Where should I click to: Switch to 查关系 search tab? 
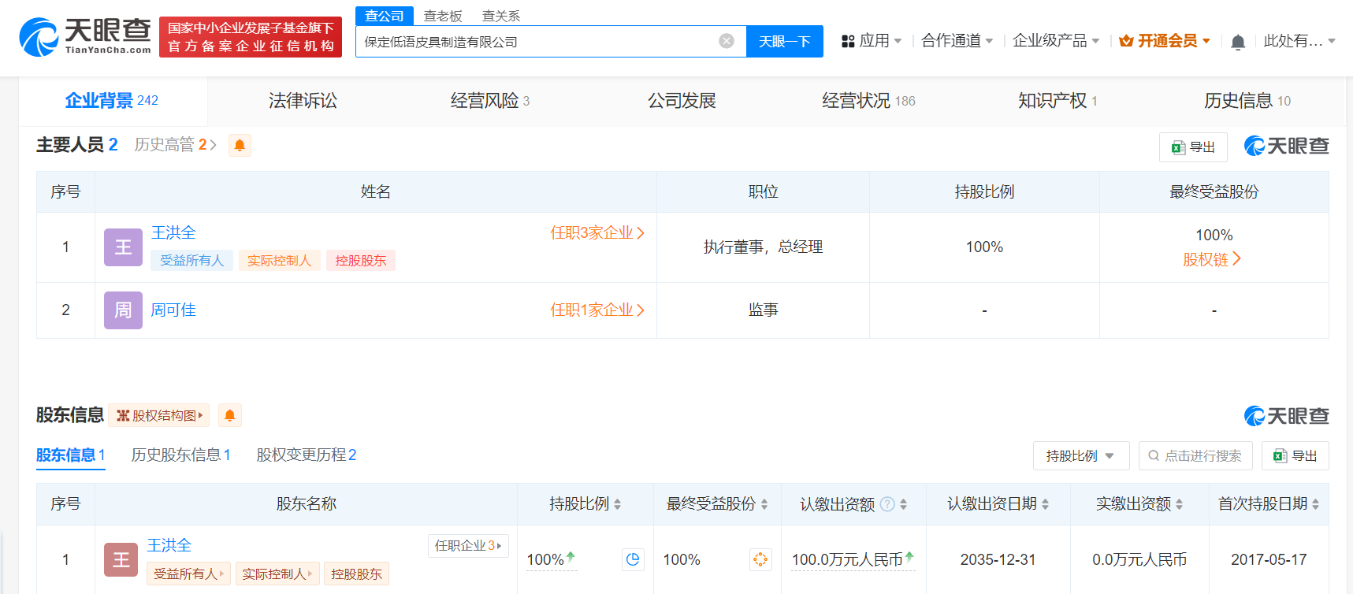point(501,16)
